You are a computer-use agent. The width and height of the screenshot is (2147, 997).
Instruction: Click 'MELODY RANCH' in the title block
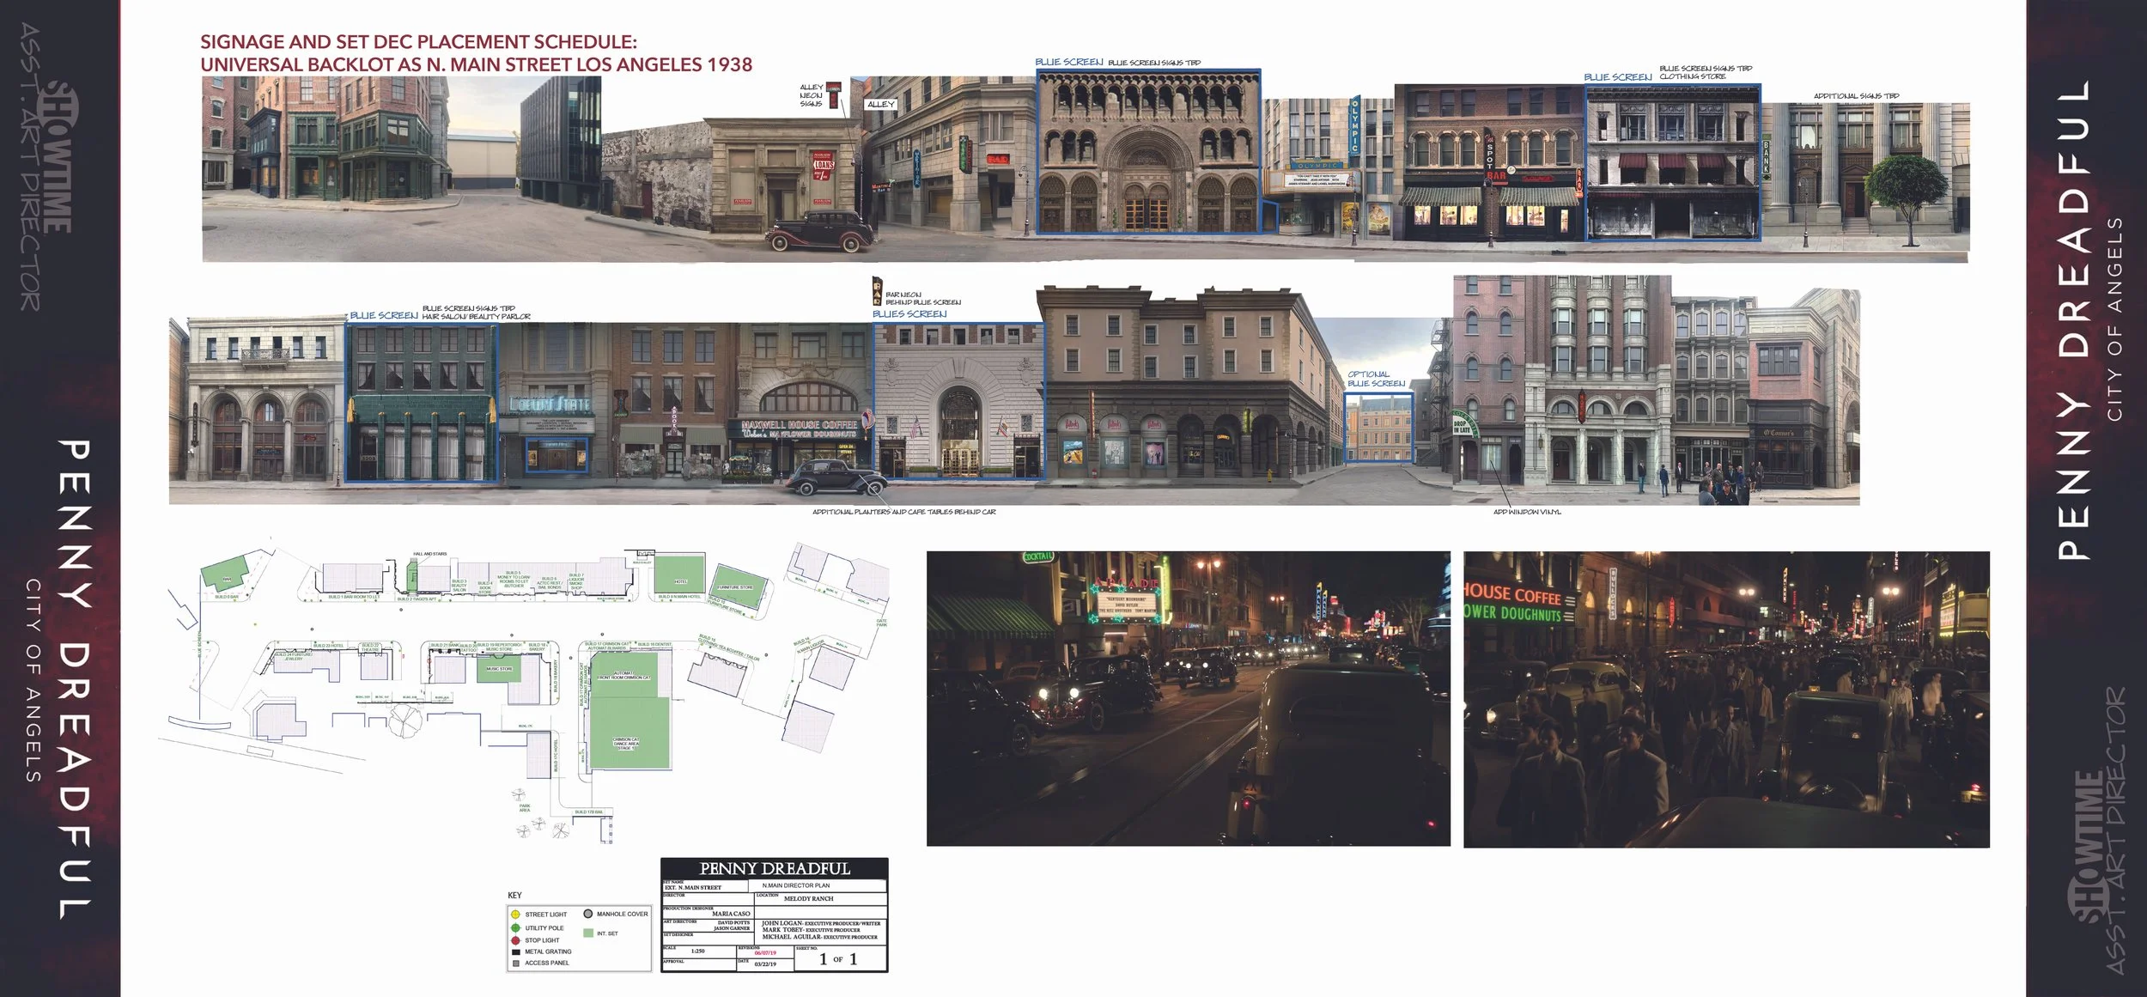808,898
